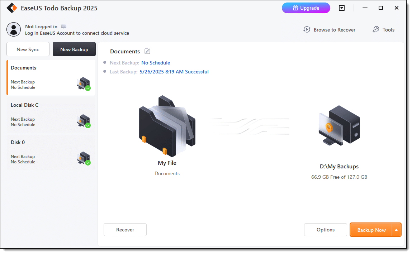Click the My File folder graphic

coord(167,126)
